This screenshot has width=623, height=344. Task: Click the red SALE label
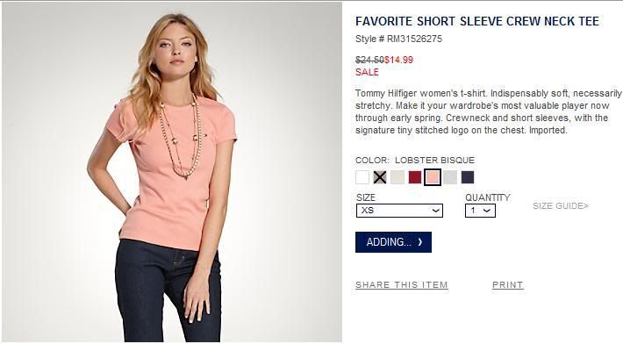coord(367,72)
